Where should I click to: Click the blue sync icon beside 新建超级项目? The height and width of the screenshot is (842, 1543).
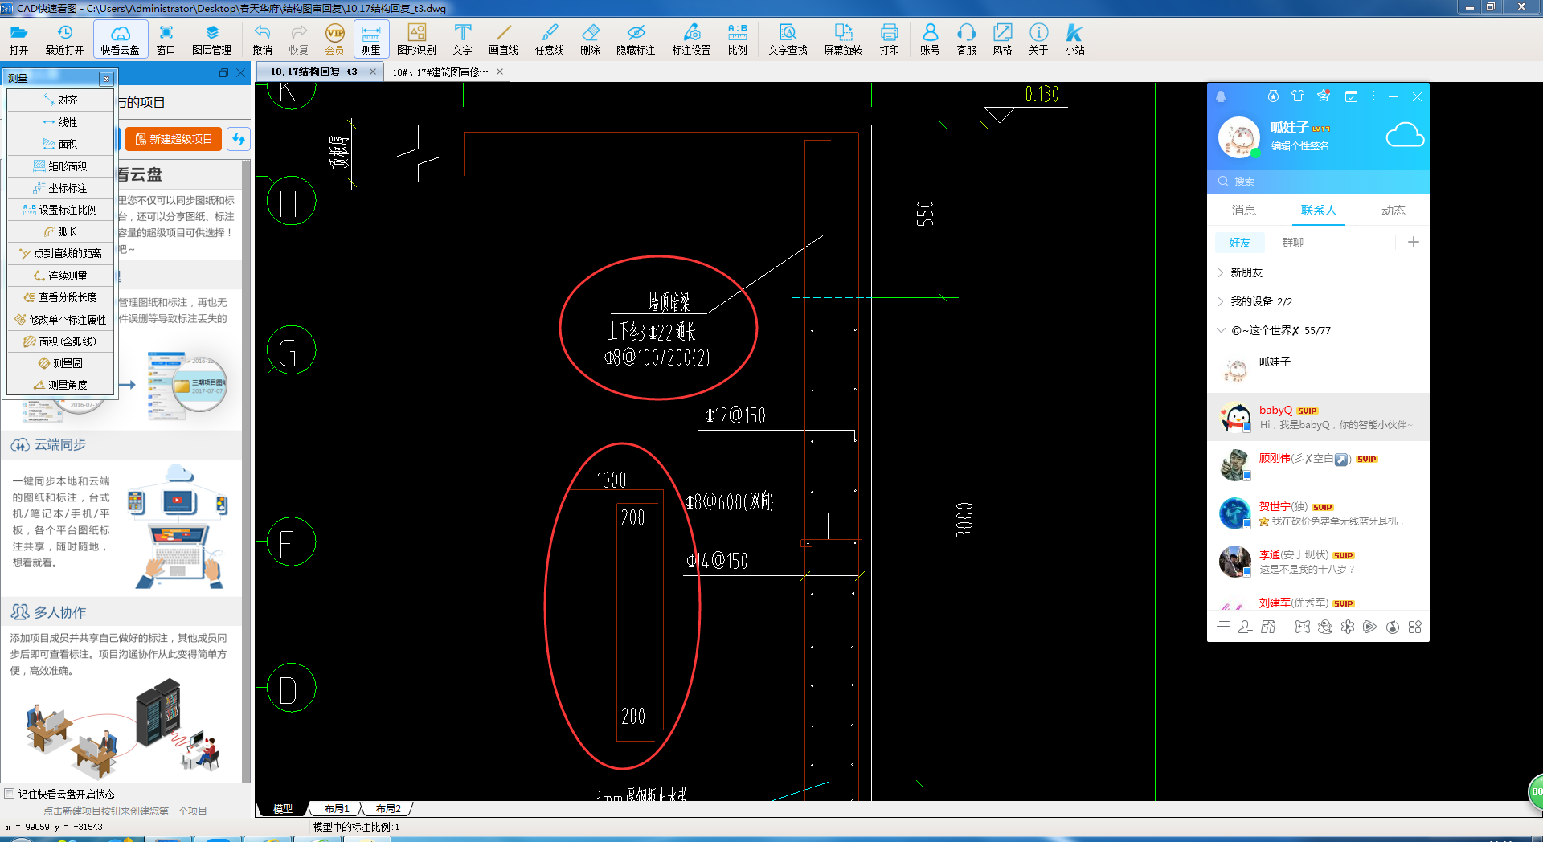(239, 139)
